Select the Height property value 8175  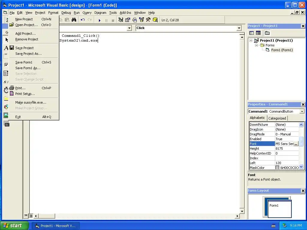287,149
